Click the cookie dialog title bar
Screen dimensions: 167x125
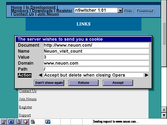click(x=83, y=39)
